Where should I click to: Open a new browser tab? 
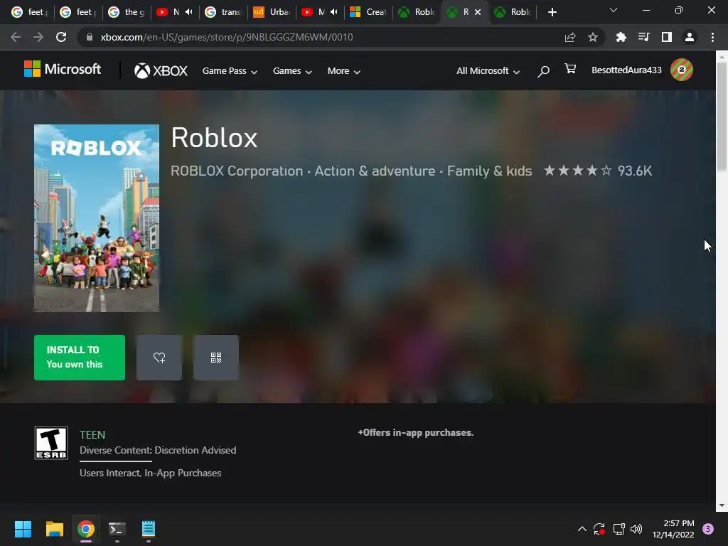[x=552, y=12]
